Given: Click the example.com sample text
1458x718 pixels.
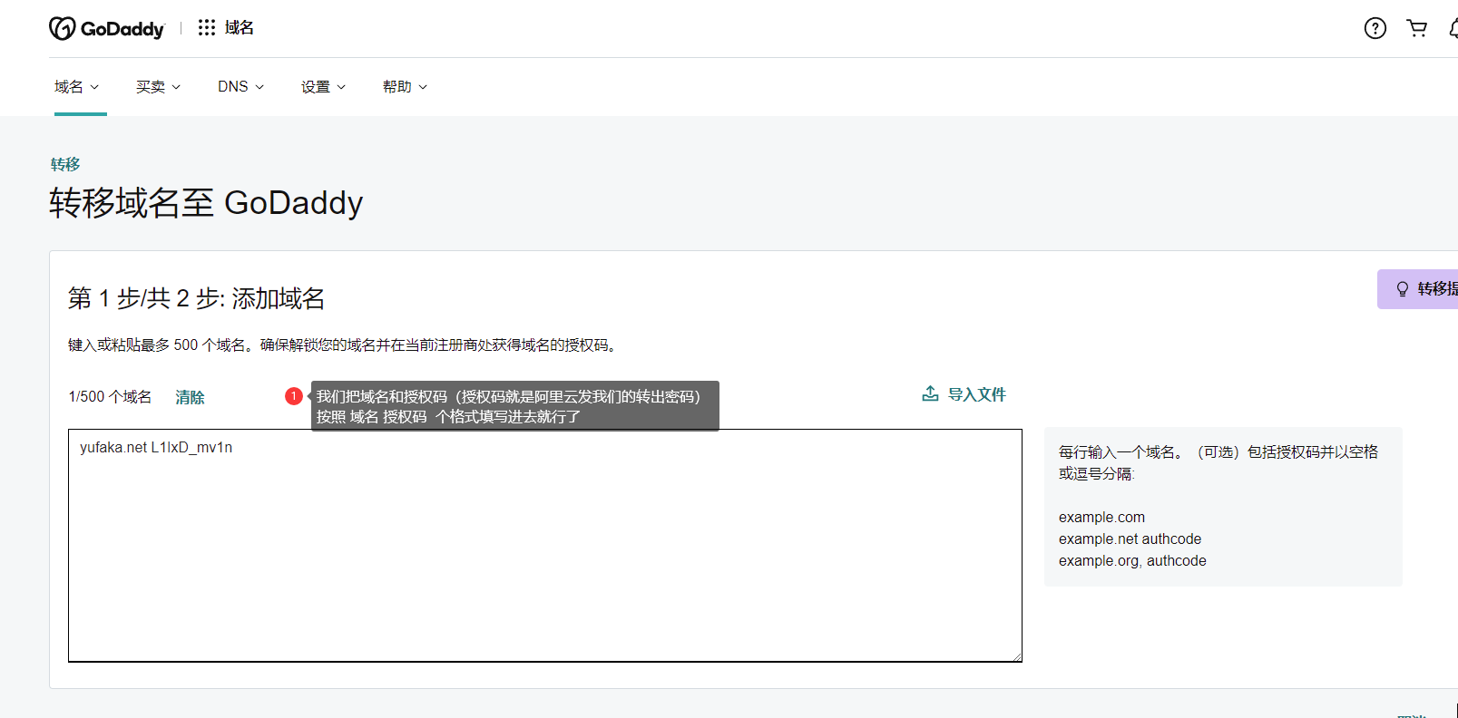Looking at the screenshot, I should tap(1101, 518).
